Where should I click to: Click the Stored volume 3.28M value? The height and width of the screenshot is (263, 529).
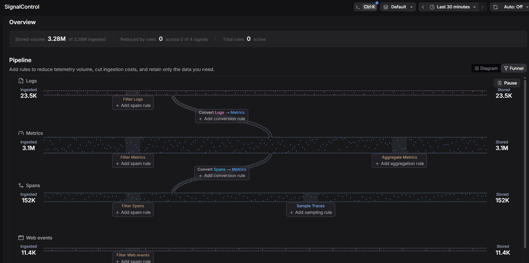[x=57, y=39]
